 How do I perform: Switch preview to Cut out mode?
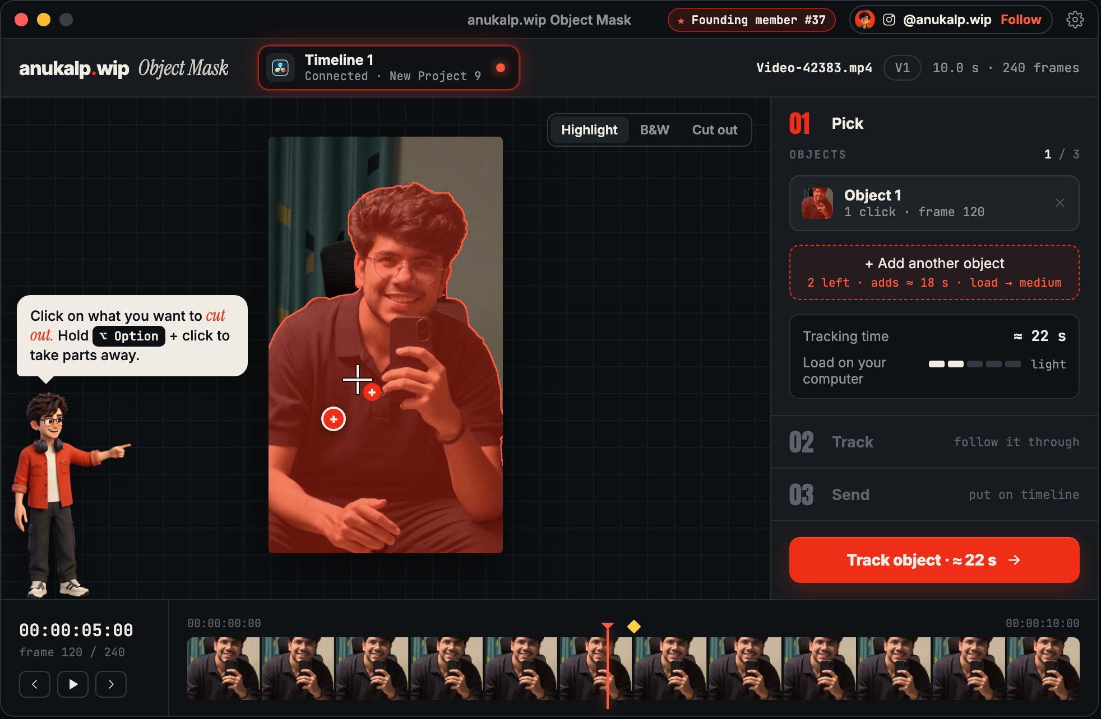[x=715, y=130]
